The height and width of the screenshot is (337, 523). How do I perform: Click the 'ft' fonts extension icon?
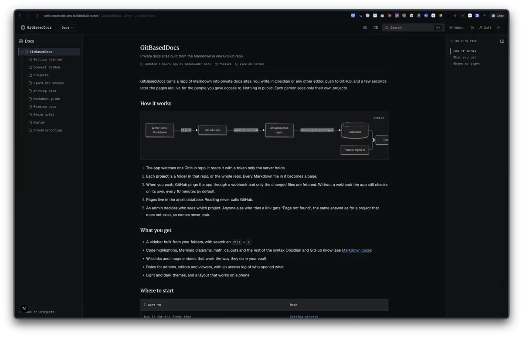point(418,16)
